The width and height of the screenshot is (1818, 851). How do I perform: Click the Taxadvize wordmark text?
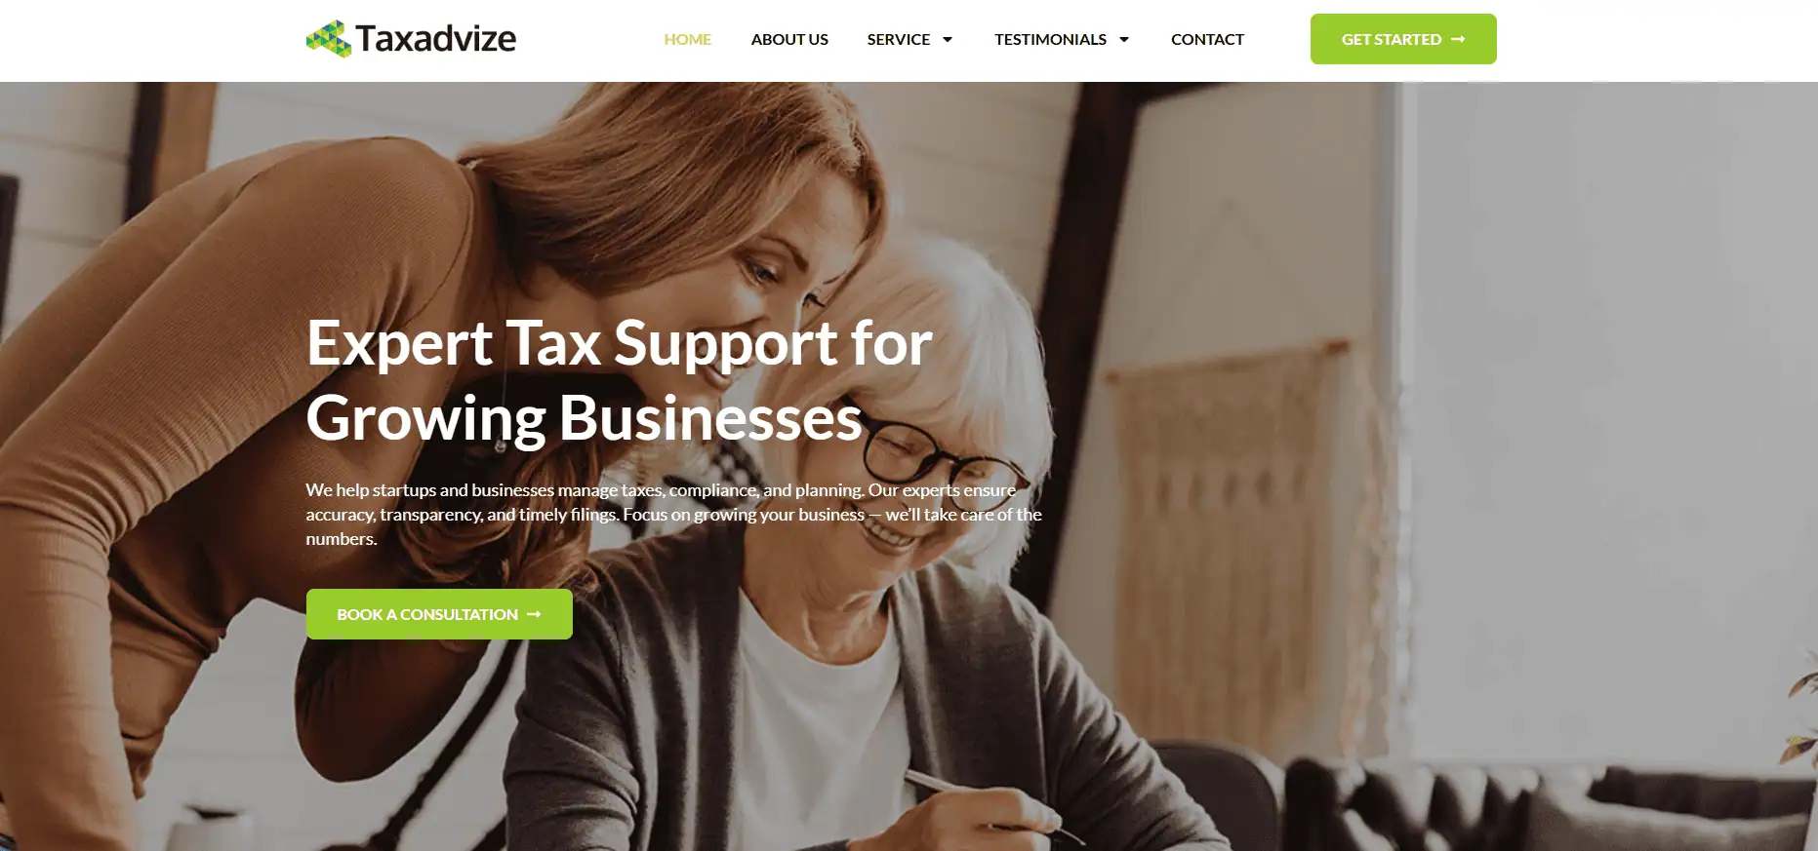tap(435, 39)
